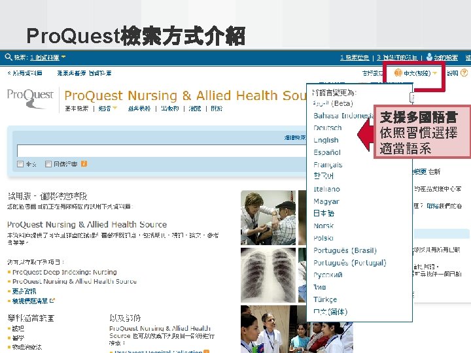This screenshot has width=471, height=353.
Task: Click the magnifier search icon in blue bar
Action: tap(9, 57)
